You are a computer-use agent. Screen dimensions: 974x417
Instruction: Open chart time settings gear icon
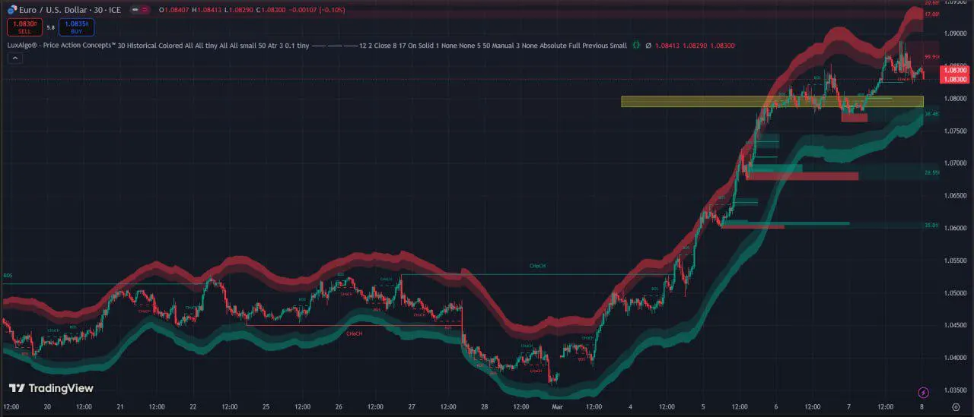tap(956, 407)
